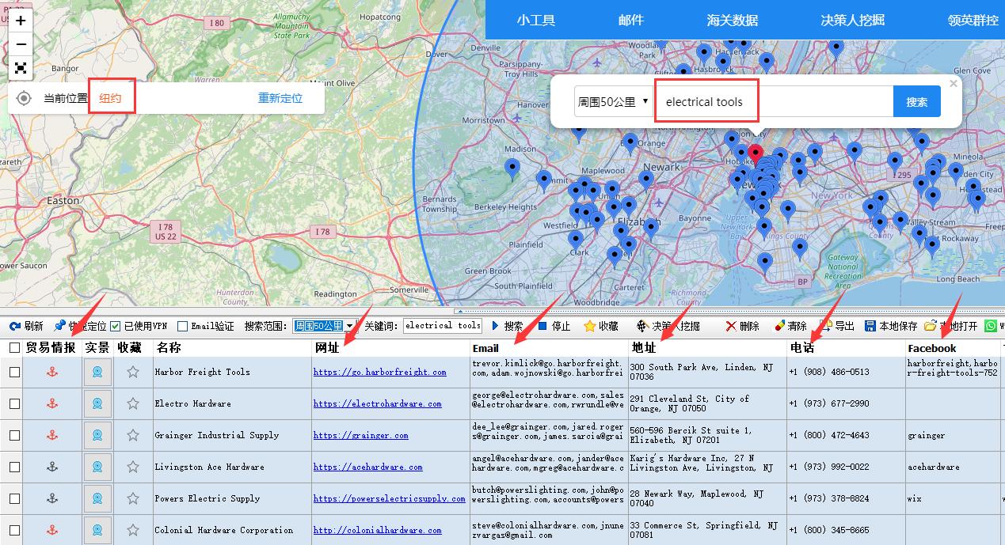The image size is (1005, 545).
Task: Click the blue 搜索 button in map popup
Action: click(916, 101)
